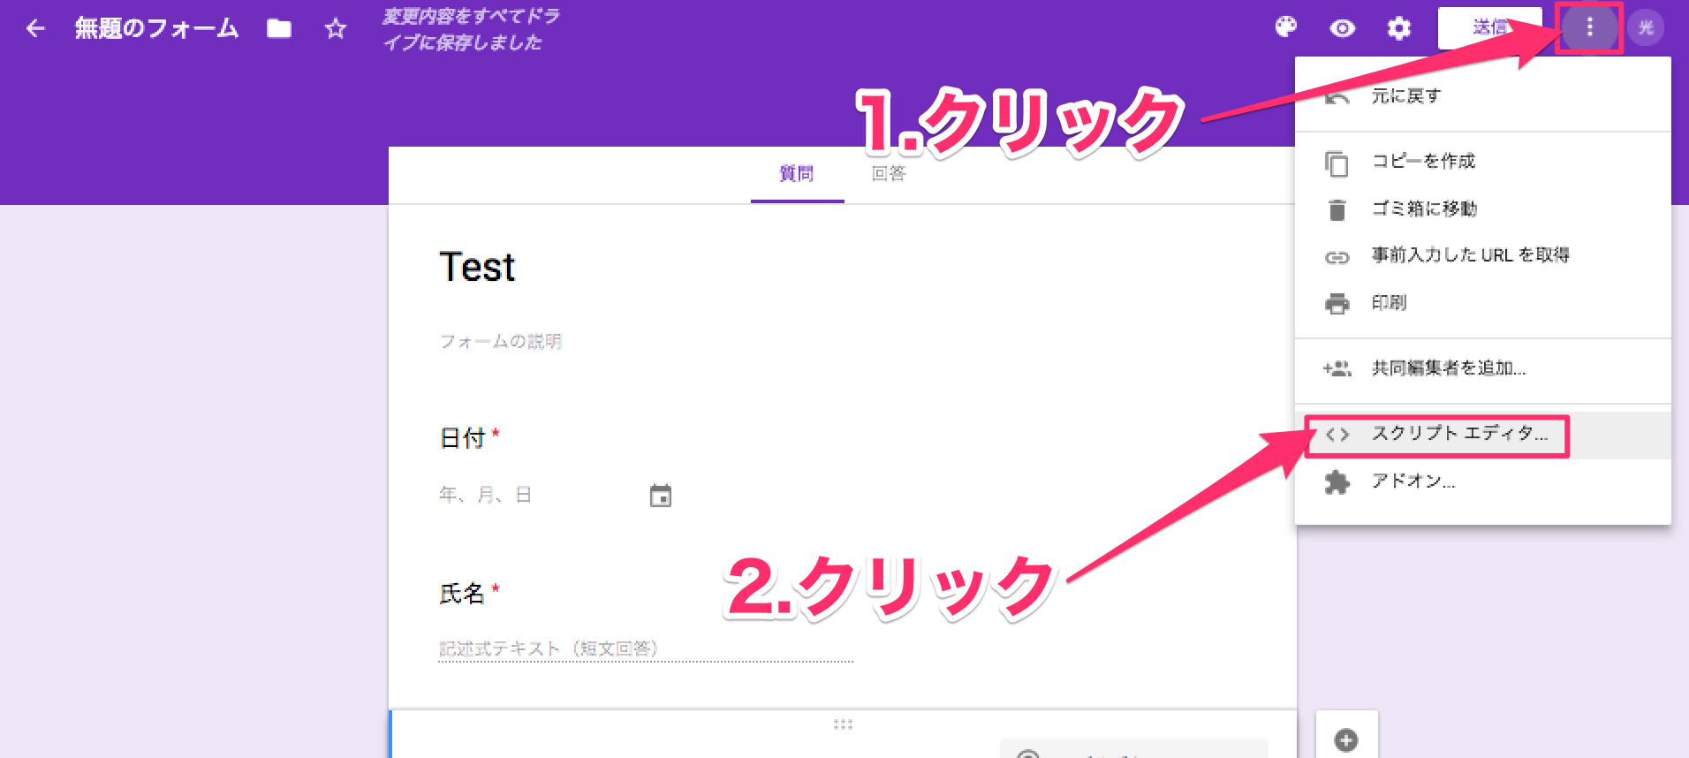Click the 氏名 question label

point(462,593)
